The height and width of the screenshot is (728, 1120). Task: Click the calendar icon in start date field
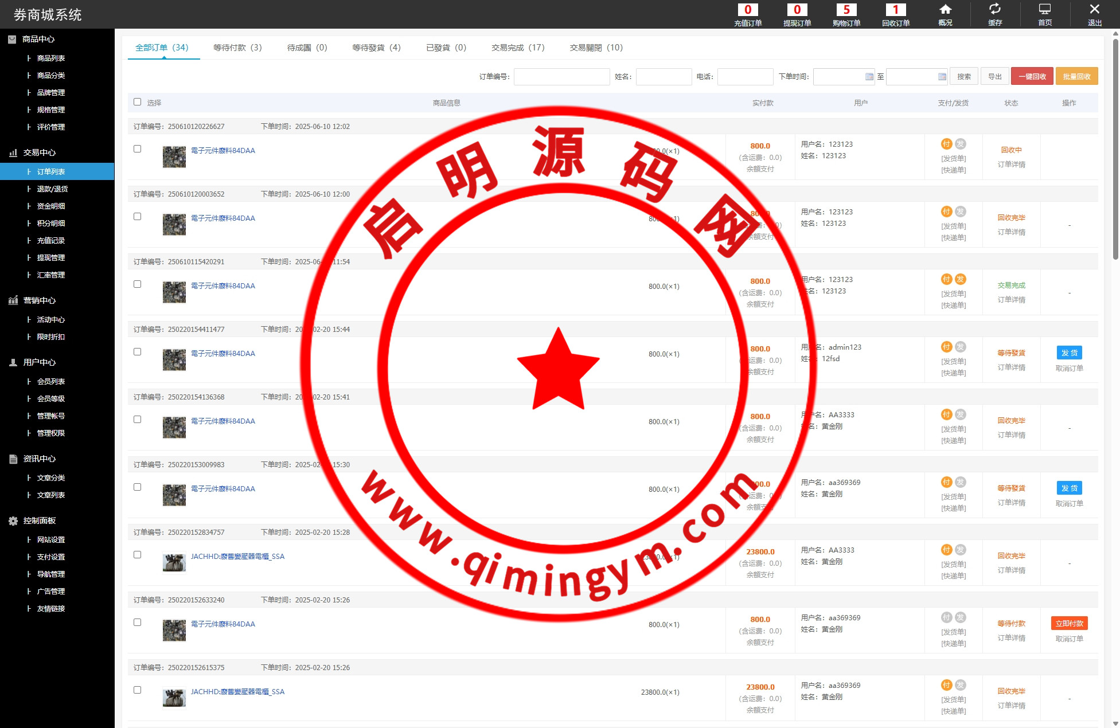pos(869,77)
